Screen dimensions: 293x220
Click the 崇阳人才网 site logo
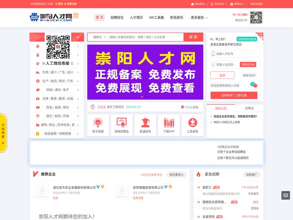pos(54,17)
